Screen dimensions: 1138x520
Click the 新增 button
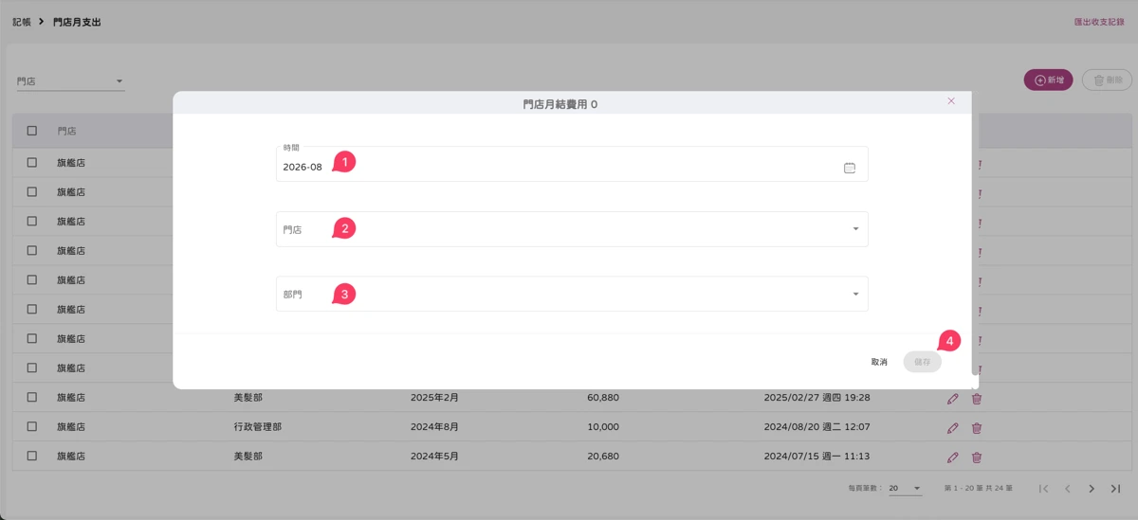click(1048, 81)
